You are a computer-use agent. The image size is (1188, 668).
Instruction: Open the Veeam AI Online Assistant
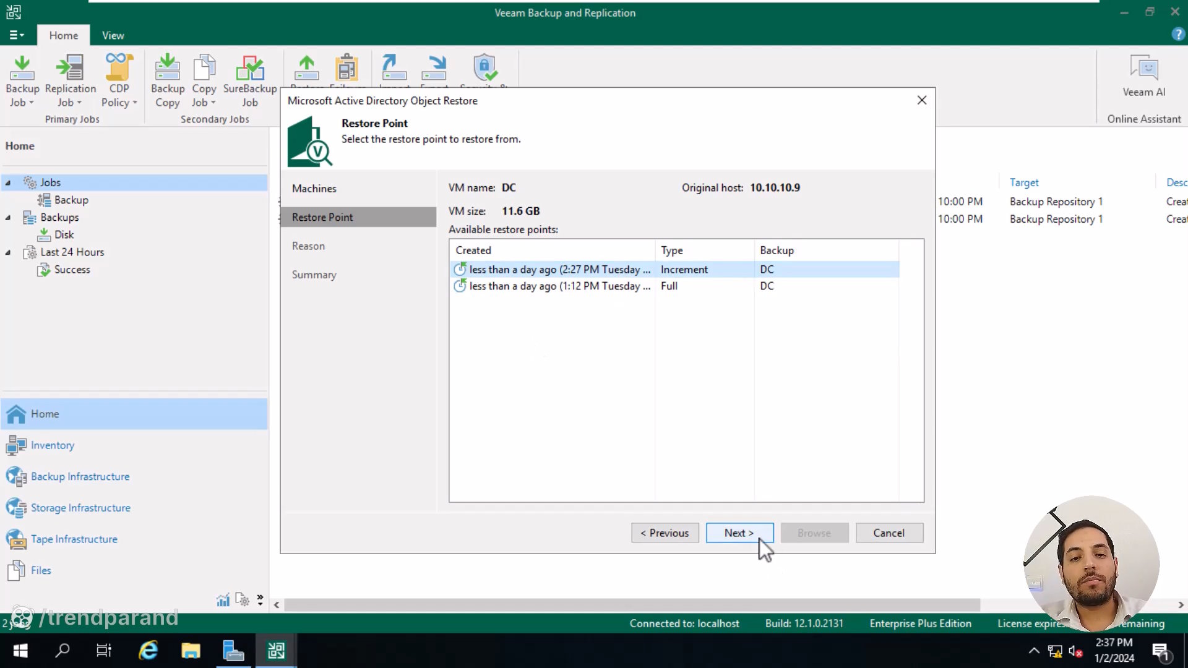pyautogui.click(x=1144, y=77)
